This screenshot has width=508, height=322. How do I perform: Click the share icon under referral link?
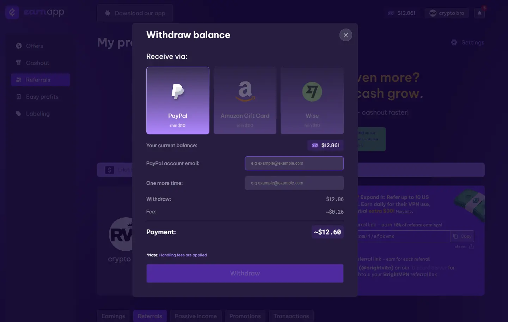tap(471, 247)
